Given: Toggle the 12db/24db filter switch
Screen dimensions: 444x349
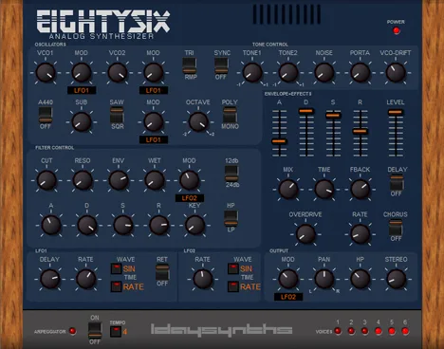Looking at the screenshot, I should tap(231, 174).
